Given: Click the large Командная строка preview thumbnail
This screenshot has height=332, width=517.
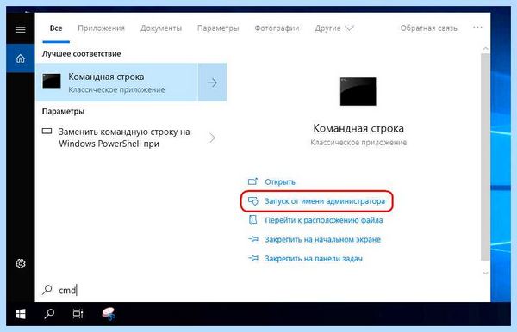Looking at the screenshot, I should 358,91.
